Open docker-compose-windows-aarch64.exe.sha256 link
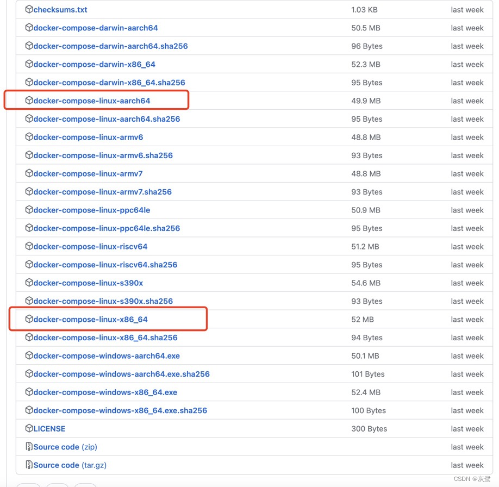499x487 pixels. 122,374
